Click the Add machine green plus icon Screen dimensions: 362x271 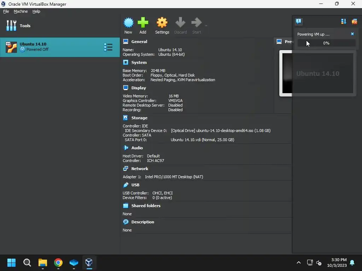[143, 23]
